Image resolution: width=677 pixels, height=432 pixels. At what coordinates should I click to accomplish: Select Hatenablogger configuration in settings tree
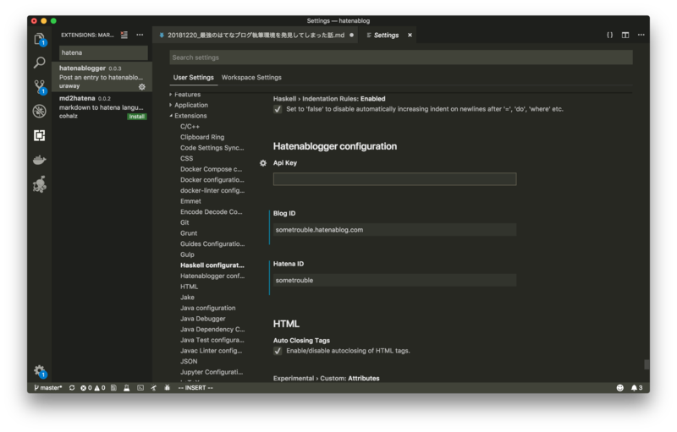click(x=212, y=276)
